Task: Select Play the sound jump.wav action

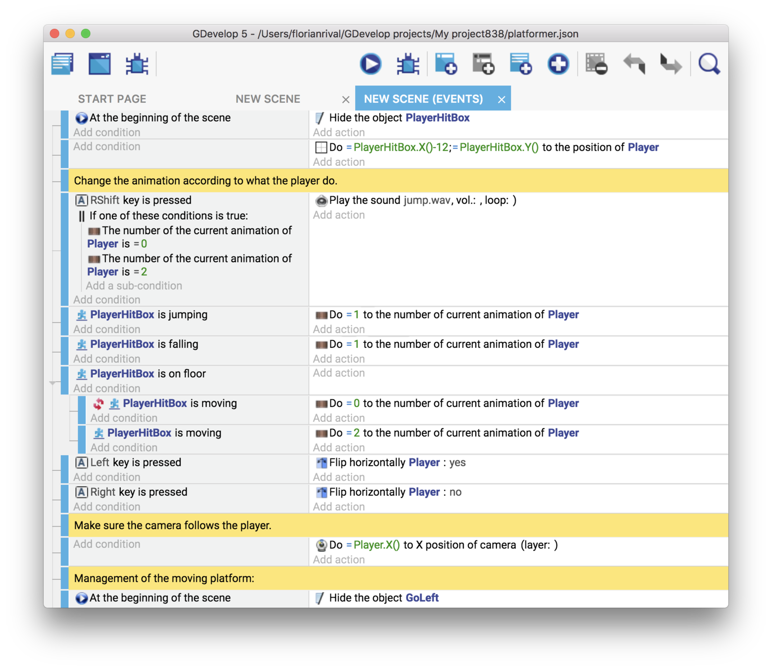Action: point(416,200)
